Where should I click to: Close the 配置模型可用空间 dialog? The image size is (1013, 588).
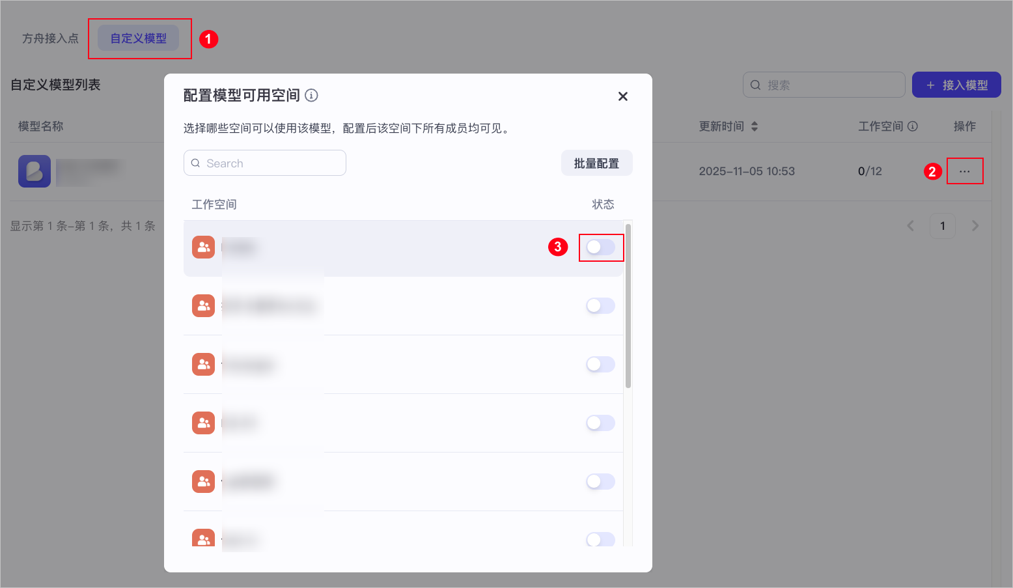pos(623,96)
